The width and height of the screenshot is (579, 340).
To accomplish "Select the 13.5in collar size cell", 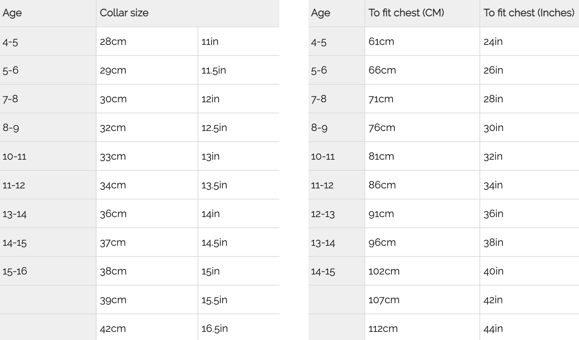I will pyautogui.click(x=214, y=185).
